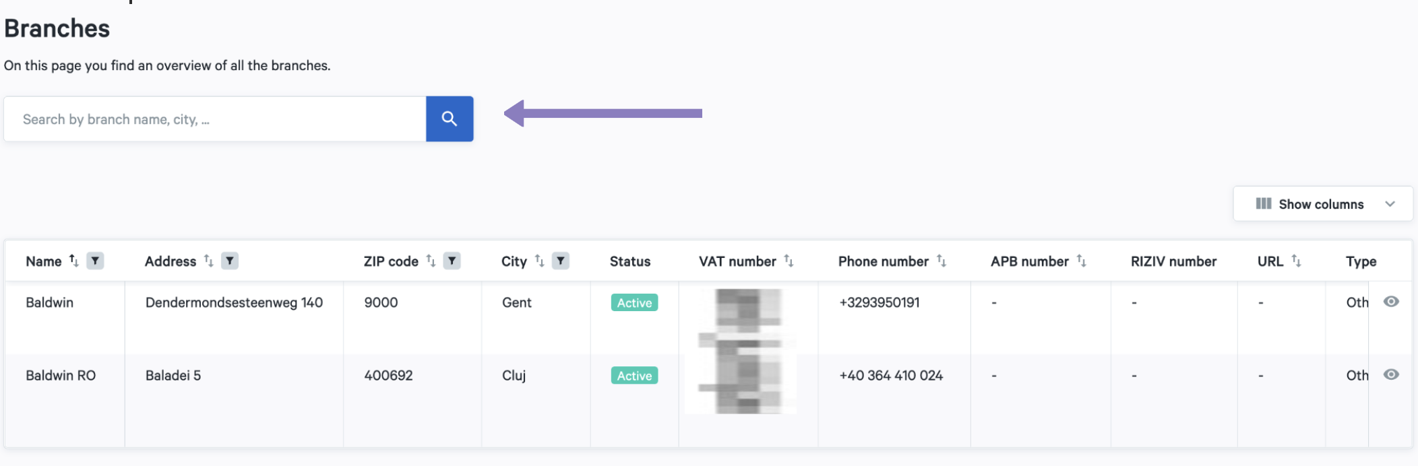1418x466 pixels.
Task: Focus the branch search input field
Action: 215,119
